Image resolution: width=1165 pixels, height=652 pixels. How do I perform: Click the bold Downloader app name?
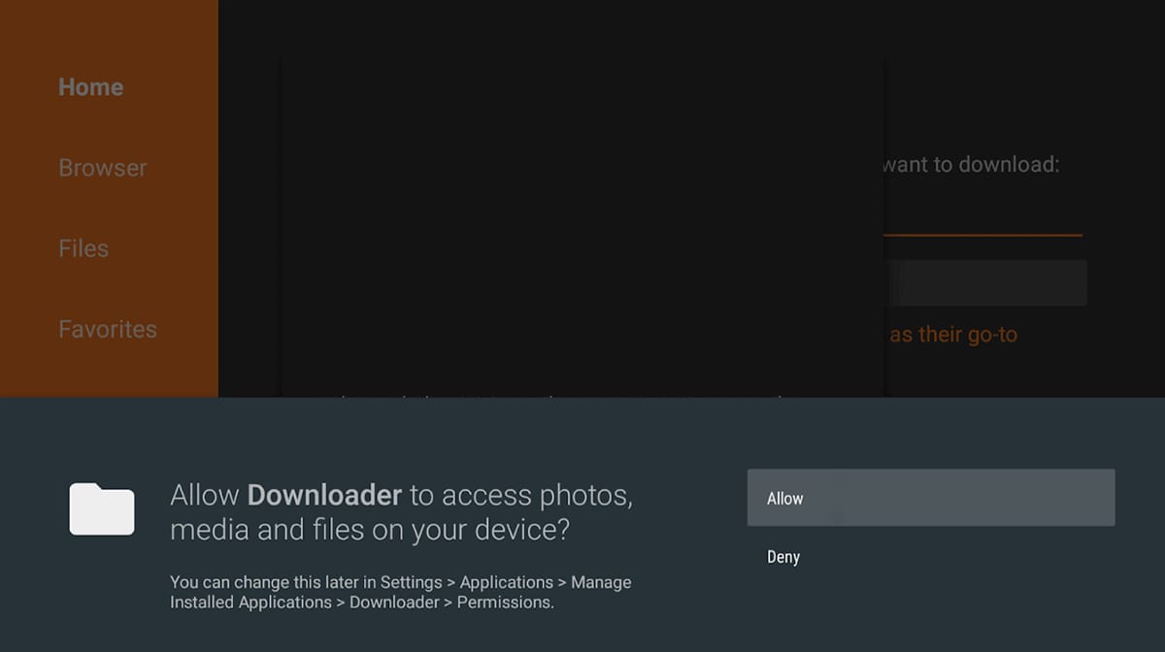click(324, 496)
